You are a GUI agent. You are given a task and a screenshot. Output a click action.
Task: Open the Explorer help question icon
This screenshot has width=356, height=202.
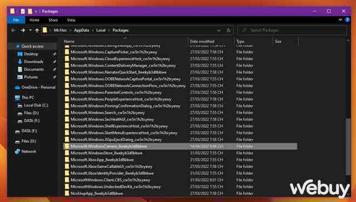click(x=347, y=20)
